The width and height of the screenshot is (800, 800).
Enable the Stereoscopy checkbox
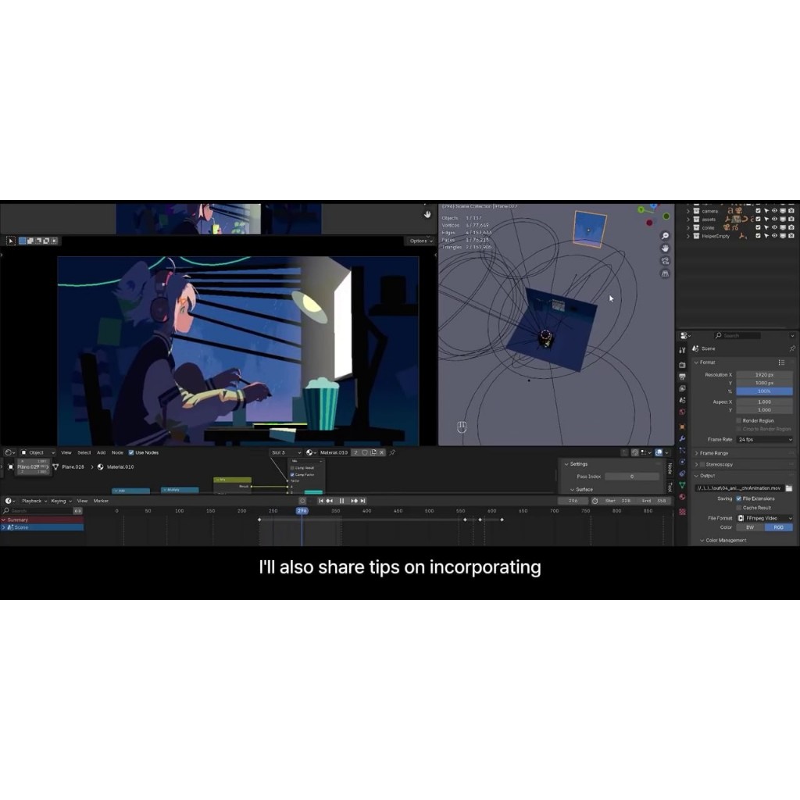tap(702, 464)
